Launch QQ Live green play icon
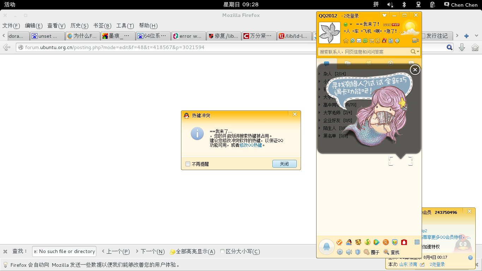The image size is (482, 271). click(376, 242)
